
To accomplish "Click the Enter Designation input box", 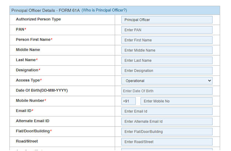I will point(167,71).
